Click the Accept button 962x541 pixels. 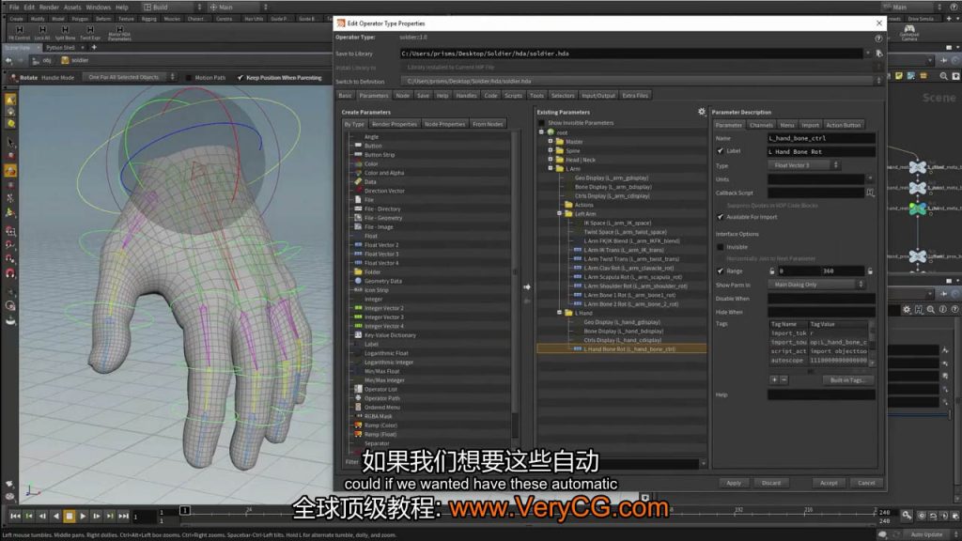[x=829, y=483]
